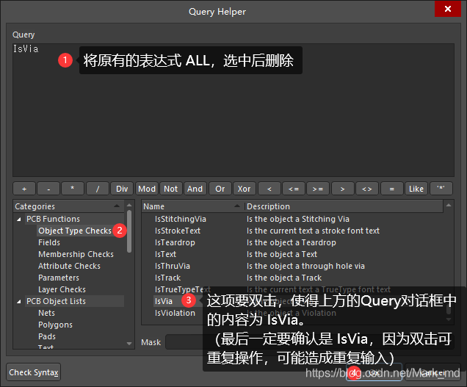The image size is (467, 387).
Task: Select Attribute Checks category
Action: [x=69, y=266]
